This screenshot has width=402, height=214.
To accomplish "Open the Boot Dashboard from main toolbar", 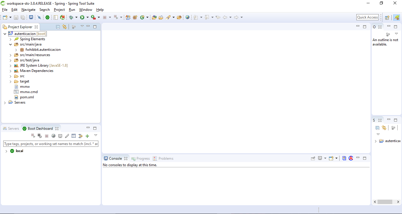I will pyautogui.click(x=47, y=18).
